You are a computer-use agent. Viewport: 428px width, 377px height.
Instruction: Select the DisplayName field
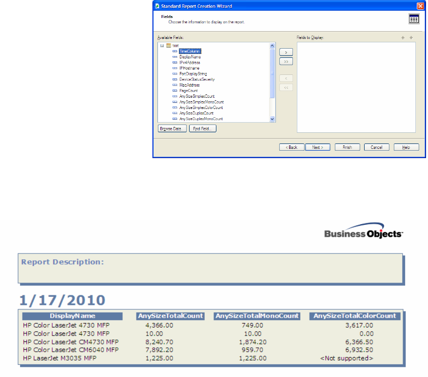190,57
